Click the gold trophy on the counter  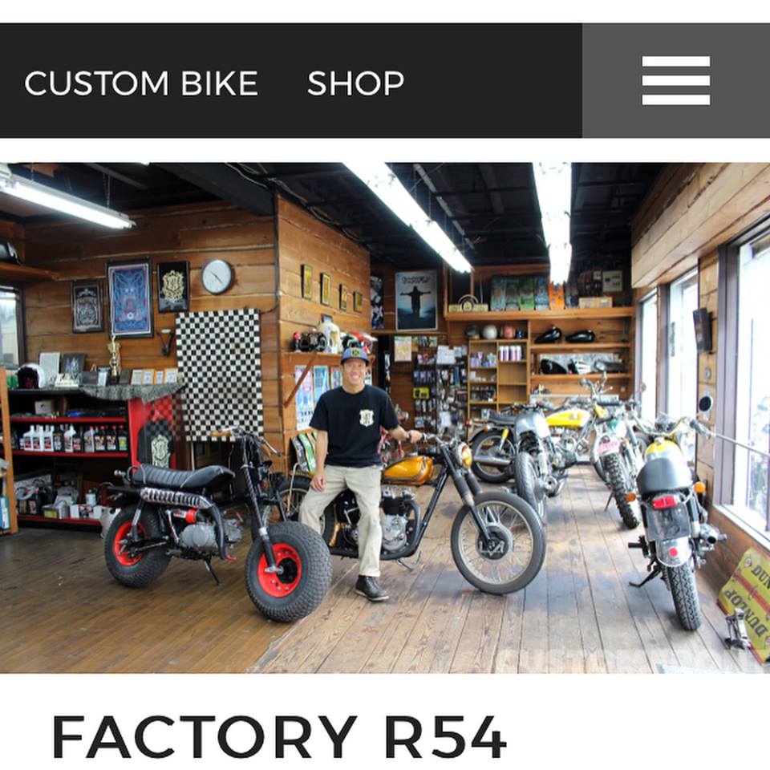(x=114, y=359)
